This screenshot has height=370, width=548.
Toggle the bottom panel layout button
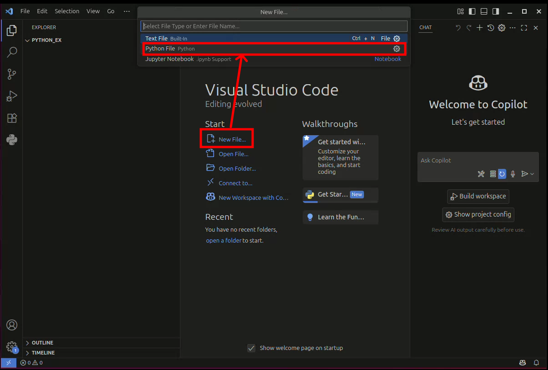484,11
